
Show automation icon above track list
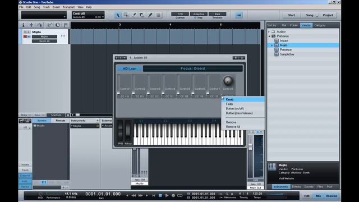[49, 25]
